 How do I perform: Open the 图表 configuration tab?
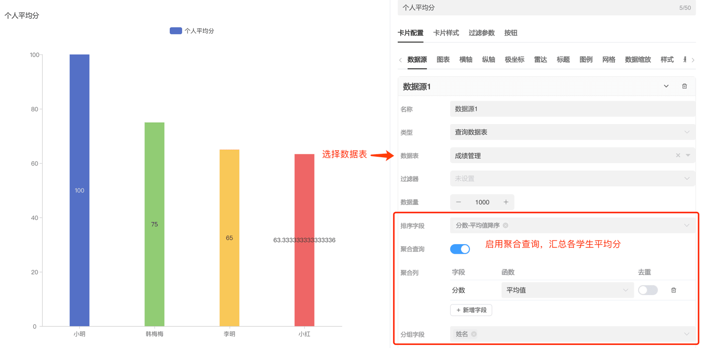click(x=443, y=60)
